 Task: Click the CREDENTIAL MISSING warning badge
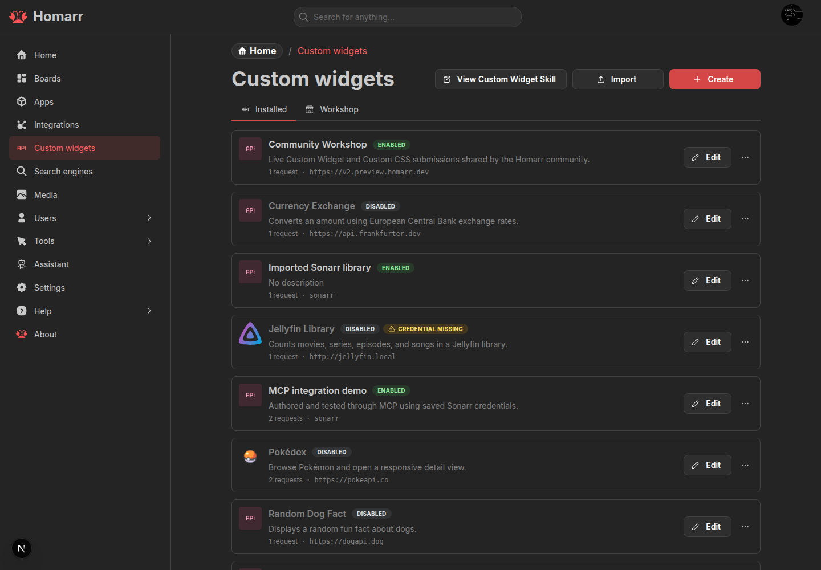pos(425,329)
